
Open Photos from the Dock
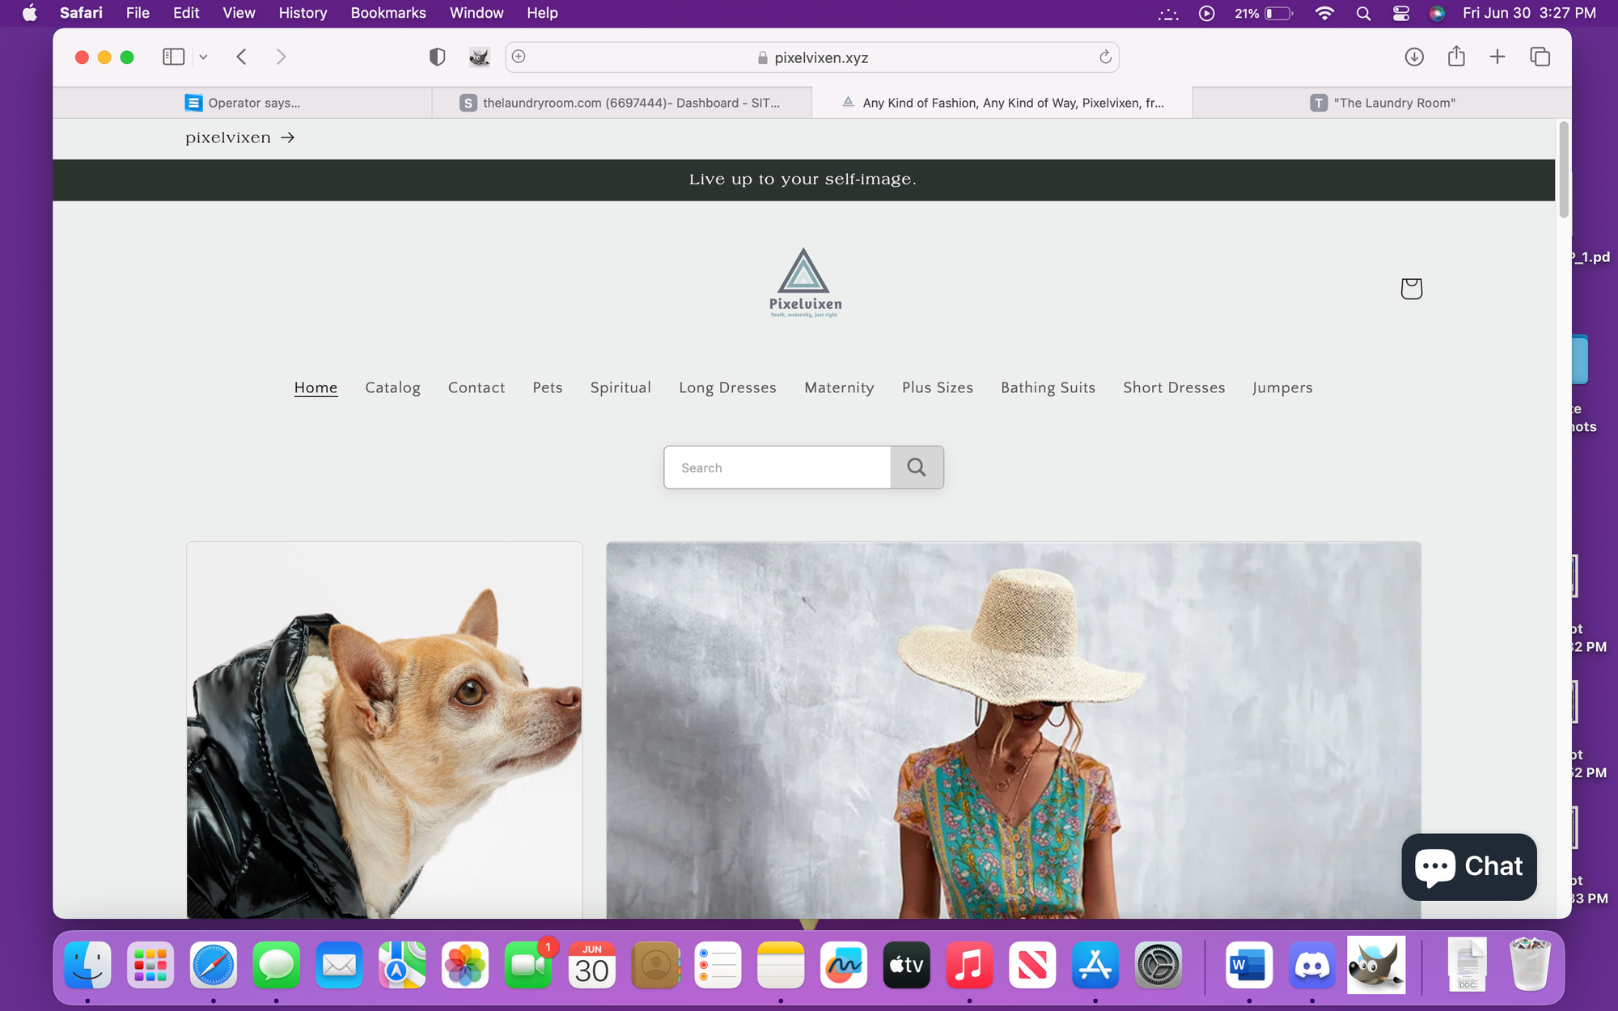pyautogui.click(x=465, y=965)
